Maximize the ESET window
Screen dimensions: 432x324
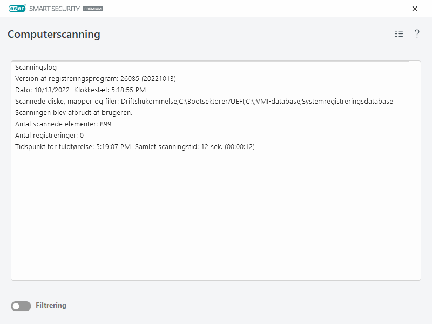pos(397,9)
